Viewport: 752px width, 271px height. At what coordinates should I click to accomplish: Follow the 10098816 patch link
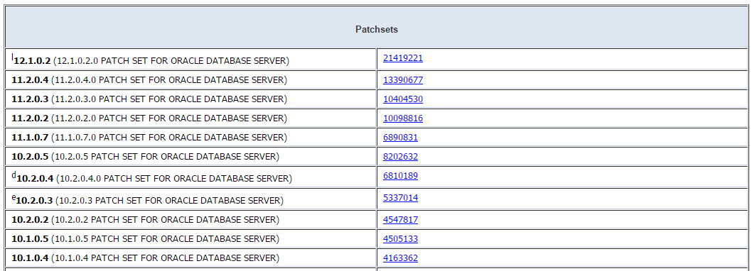pyautogui.click(x=403, y=118)
